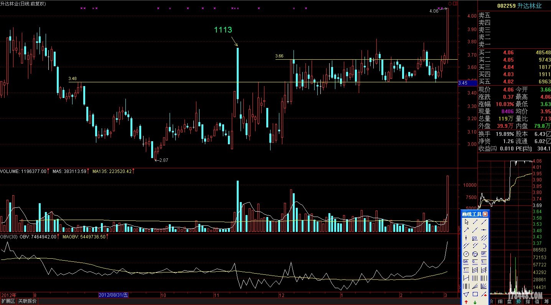This screenshot has width=551, height=305.
Task: Switch to the 盘 tab
Action: click(509, 302)
